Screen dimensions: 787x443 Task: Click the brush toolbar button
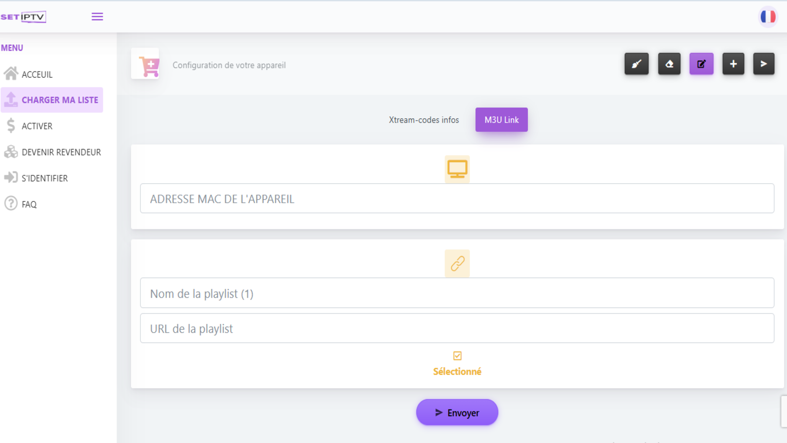(636, 64)
